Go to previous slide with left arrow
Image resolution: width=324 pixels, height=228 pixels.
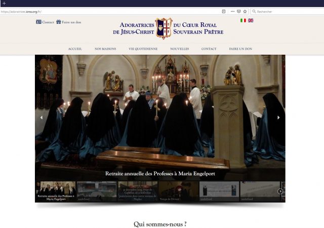(x=42, y=118)
